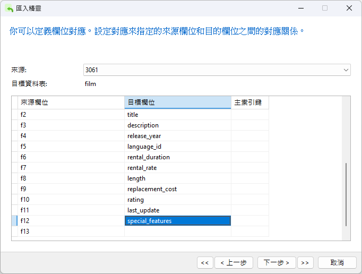Select the special_features target field cell
This screenshot has width=362, height=274.
click(177, 221)
